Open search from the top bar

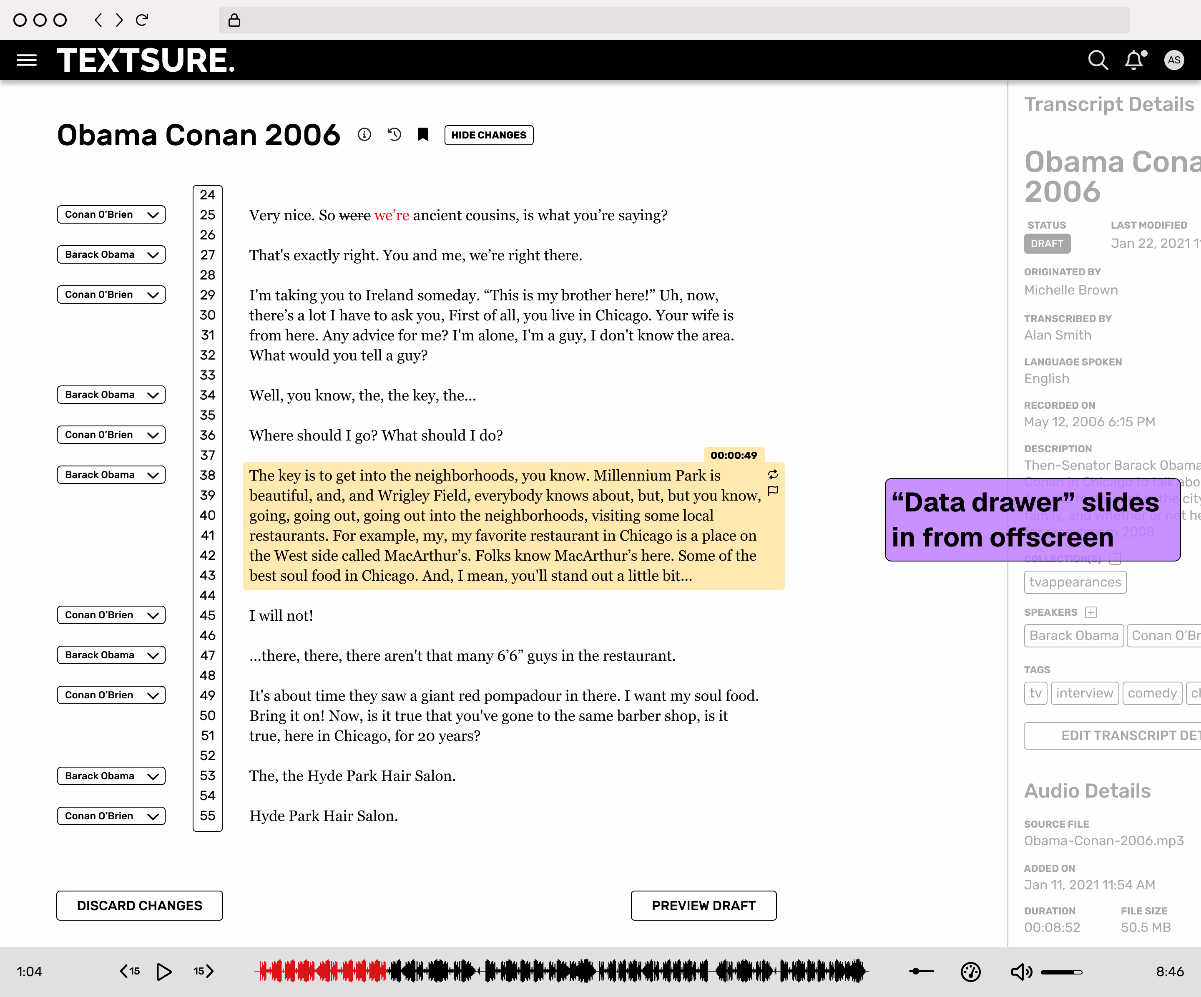click(1098, 60)
